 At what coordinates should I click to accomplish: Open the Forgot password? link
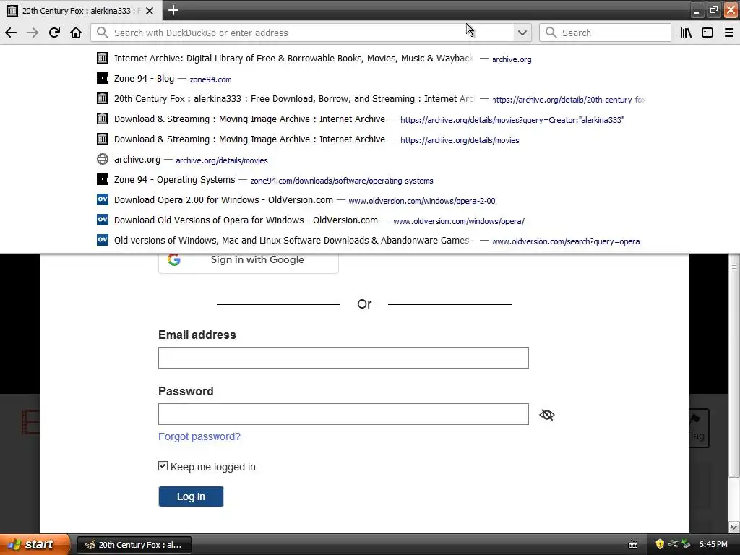199,436
